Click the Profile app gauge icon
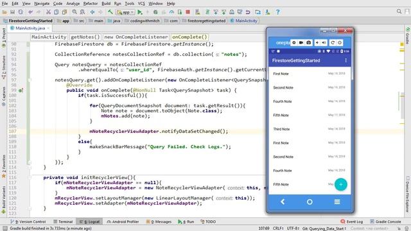411x231 pixels. coord(171,12)
